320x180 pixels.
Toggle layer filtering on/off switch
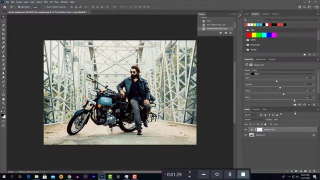click(281, 114)
